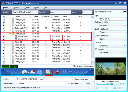Image resolution: width=128 pixels, height=92 pixels.
Task: Uncheck Titre_08 checkbox
Action: click(4, 42)
